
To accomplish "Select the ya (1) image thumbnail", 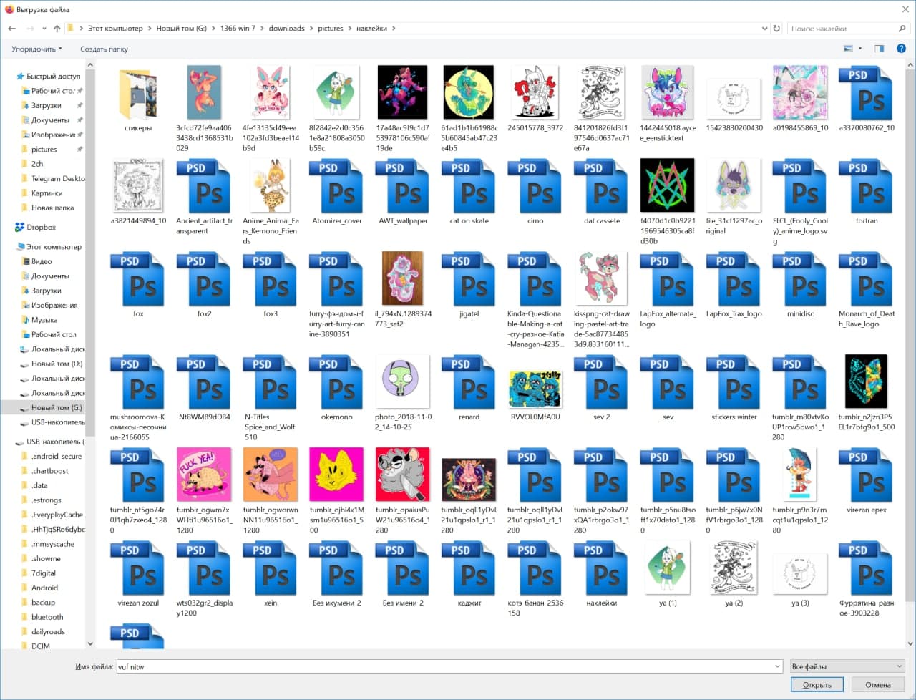I will [668, 568].
